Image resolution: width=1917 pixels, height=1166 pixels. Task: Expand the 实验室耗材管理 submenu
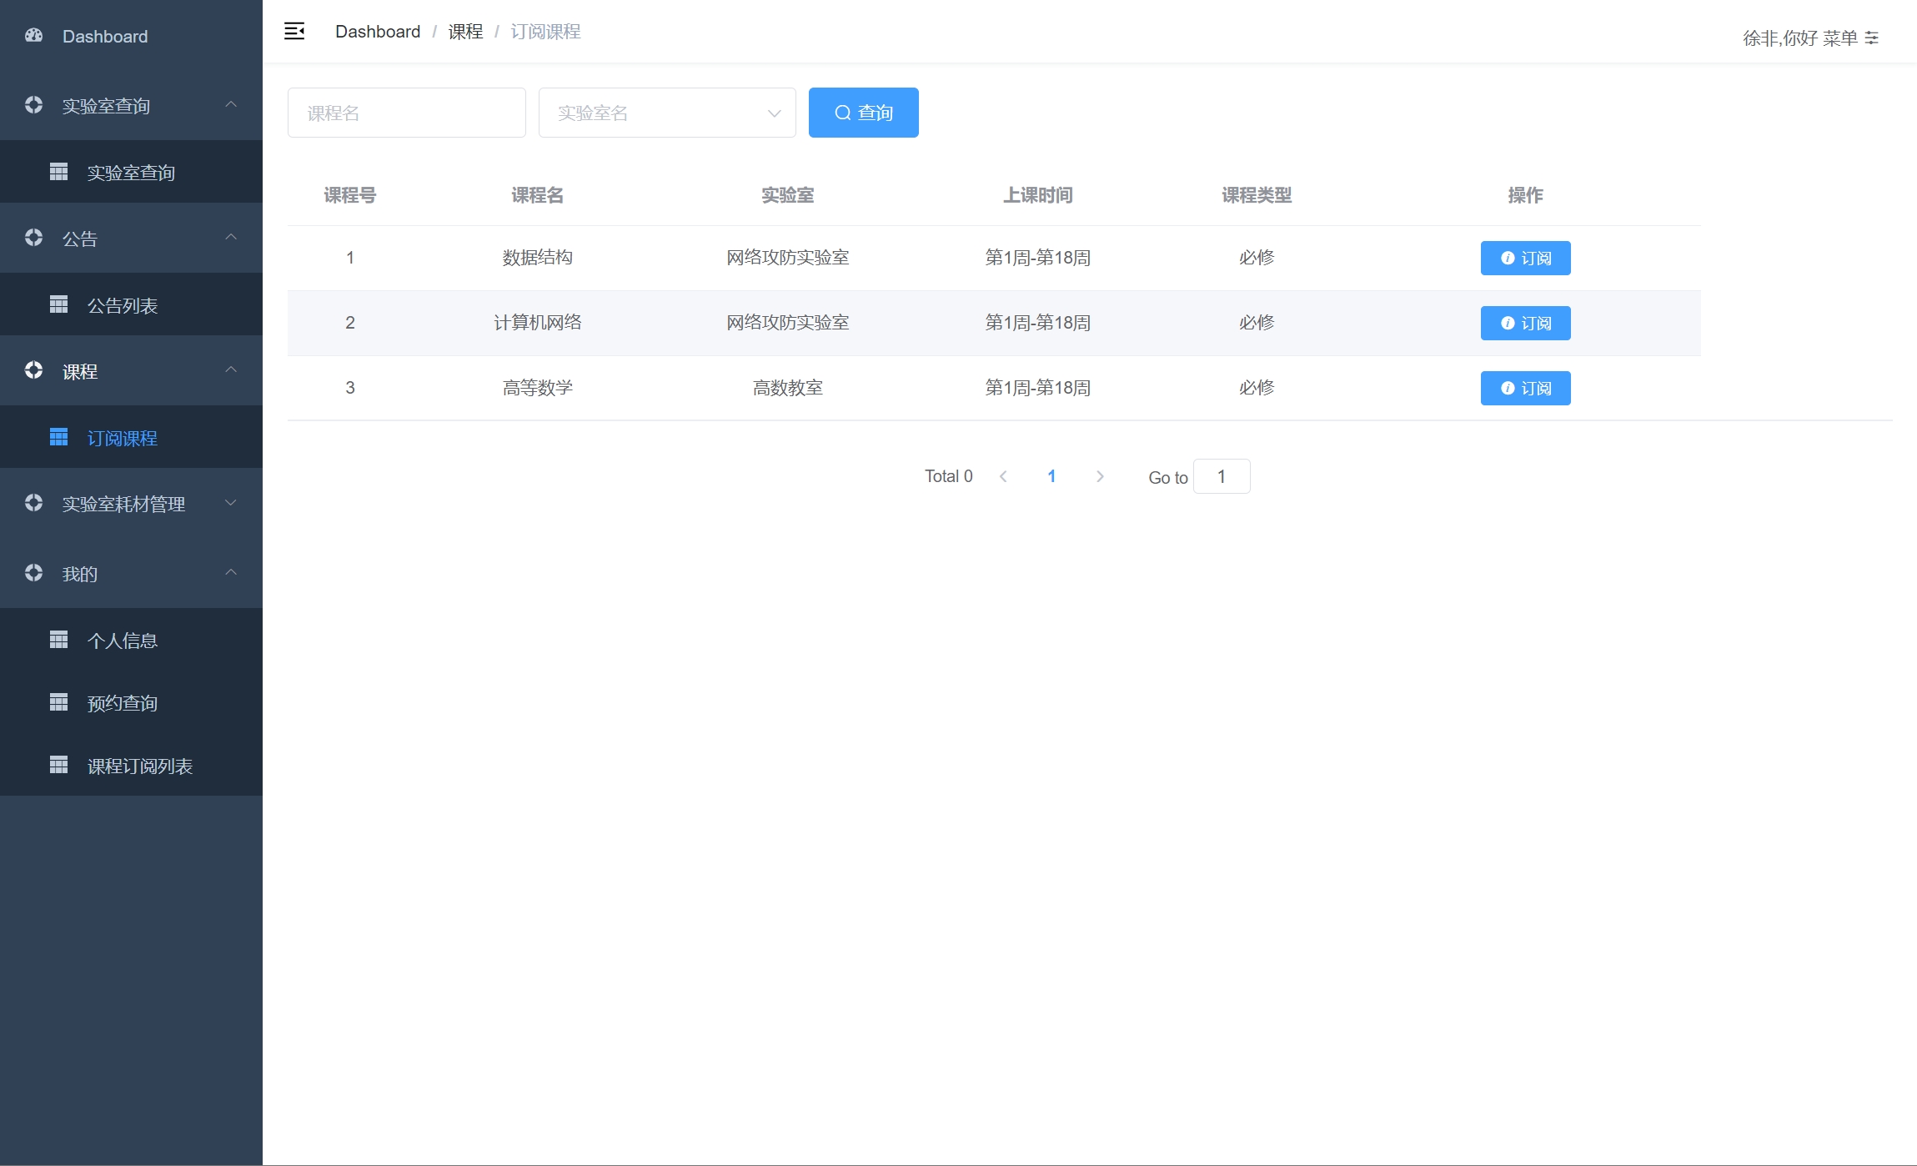(x=231, y=503)
